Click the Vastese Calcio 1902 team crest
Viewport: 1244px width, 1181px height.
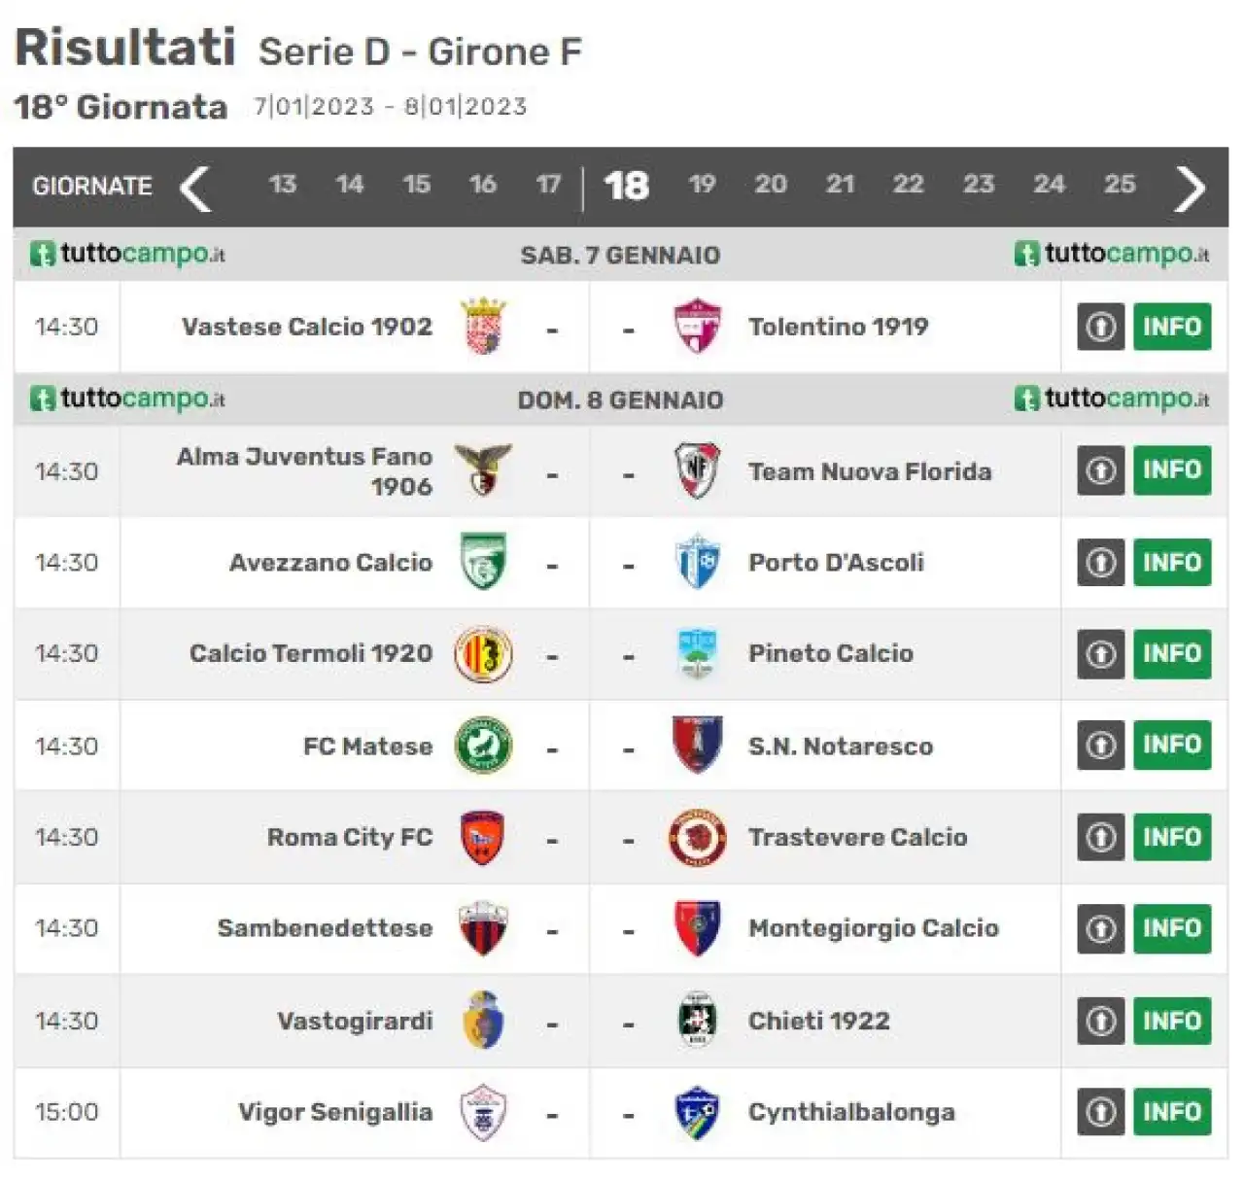(x=483, y=327)
